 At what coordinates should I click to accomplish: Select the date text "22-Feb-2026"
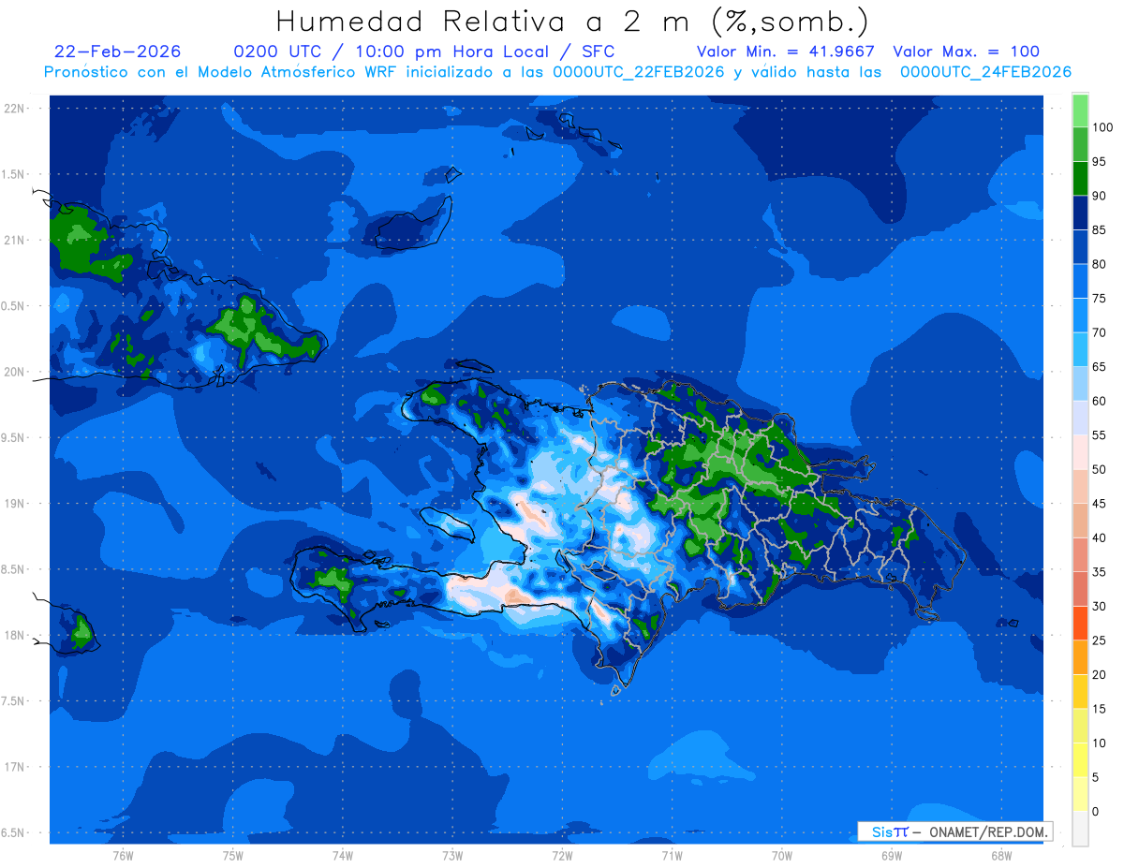point(117,51)
